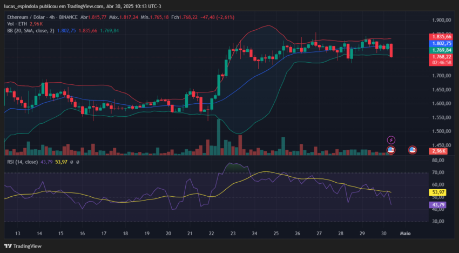Click the red 2,96K volume label
The width and height of the screenshot is (459, 253).
pos(438,151)
